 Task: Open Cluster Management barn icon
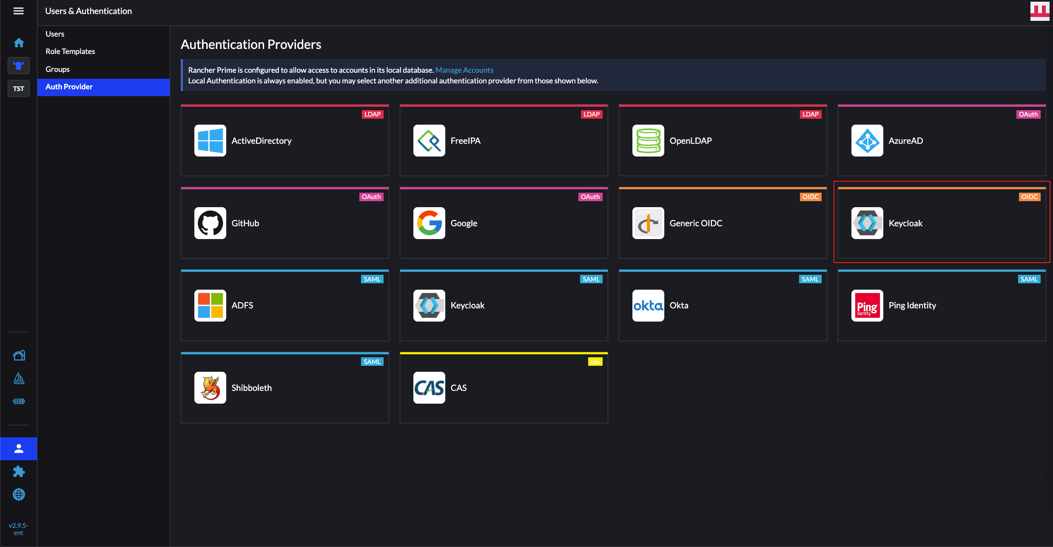click(x=19, y=355)
